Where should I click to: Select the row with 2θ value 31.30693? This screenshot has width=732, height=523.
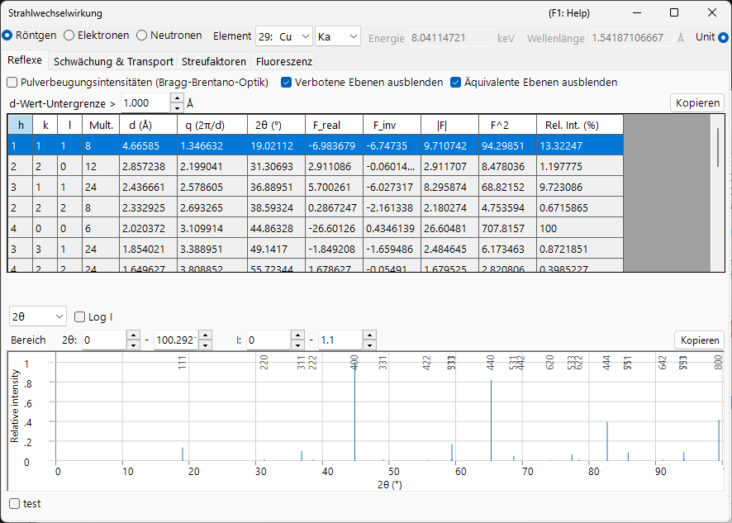pyautogui.click(x=316, y=166)
